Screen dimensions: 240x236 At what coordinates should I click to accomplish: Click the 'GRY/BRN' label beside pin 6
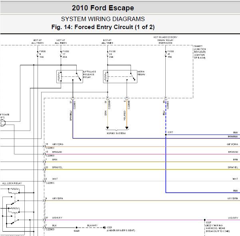[x=58, y=198]
